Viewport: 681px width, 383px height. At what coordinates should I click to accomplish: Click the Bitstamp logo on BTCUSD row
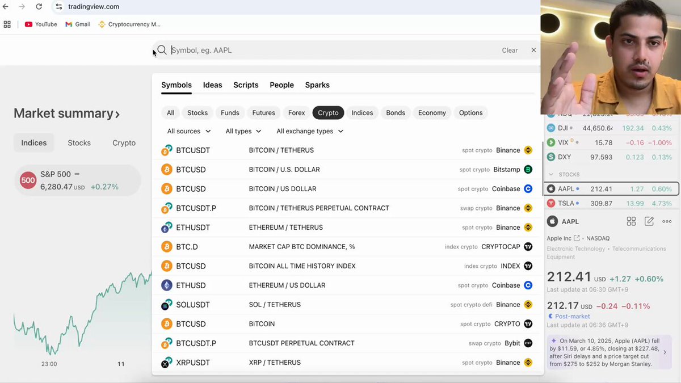(528, 170)
